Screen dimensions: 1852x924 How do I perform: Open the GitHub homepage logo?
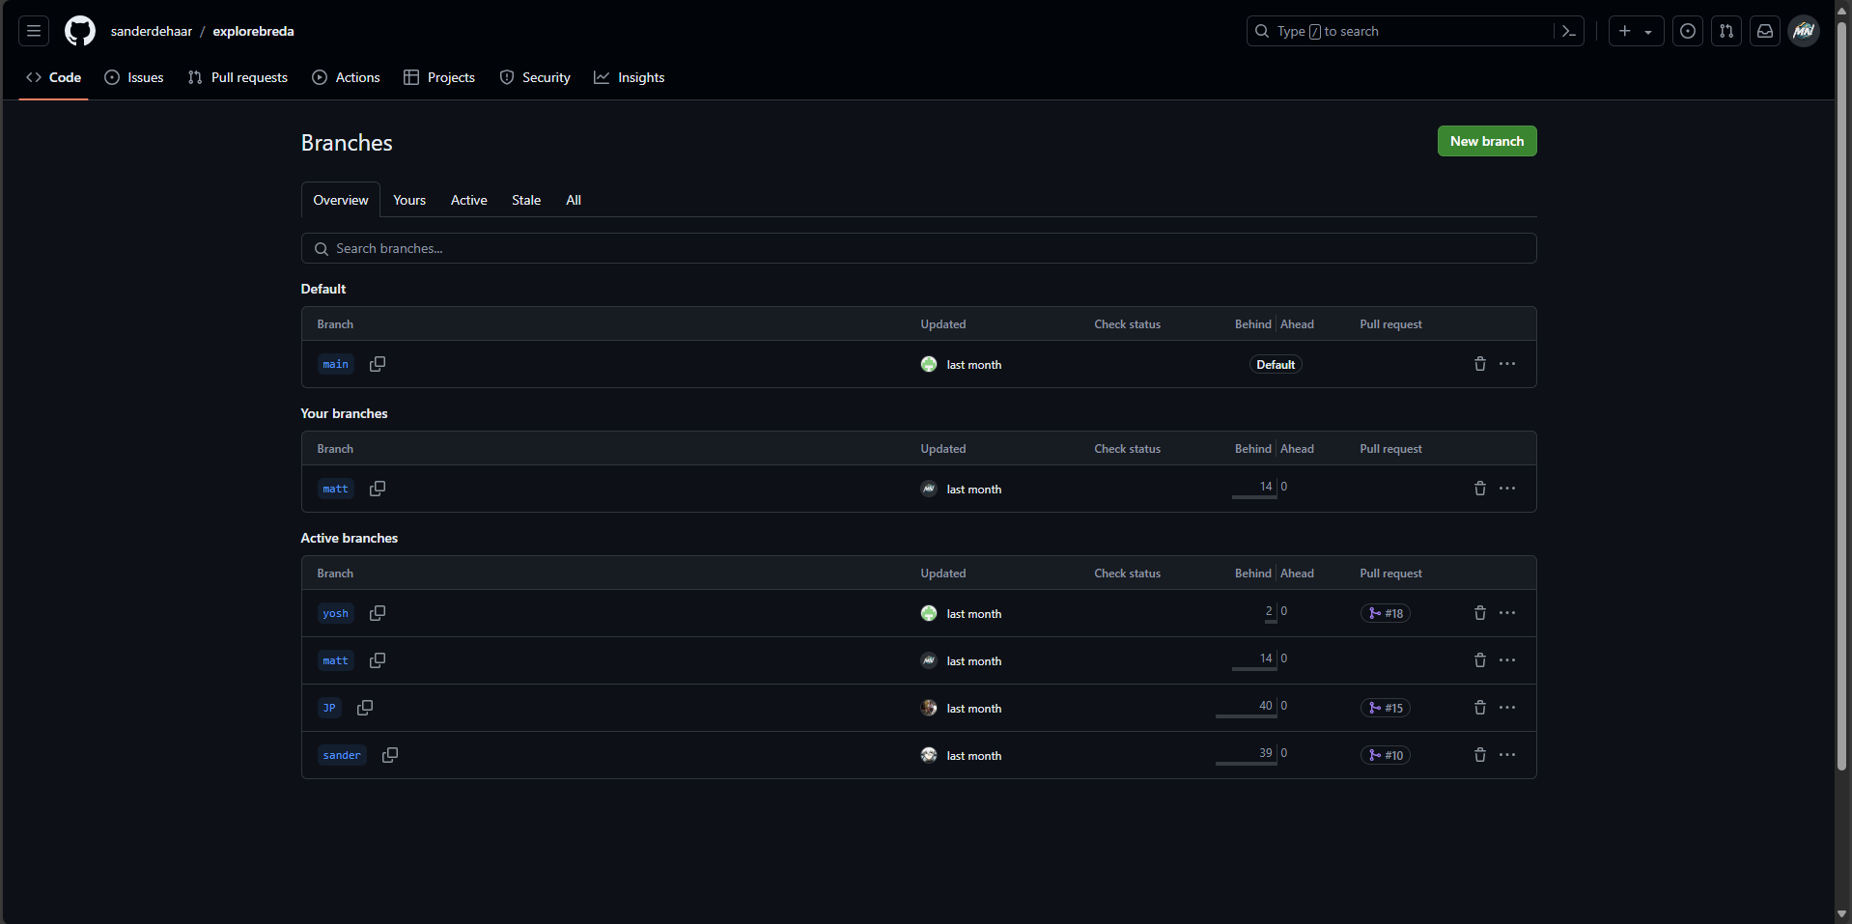[x=80, y=31]
